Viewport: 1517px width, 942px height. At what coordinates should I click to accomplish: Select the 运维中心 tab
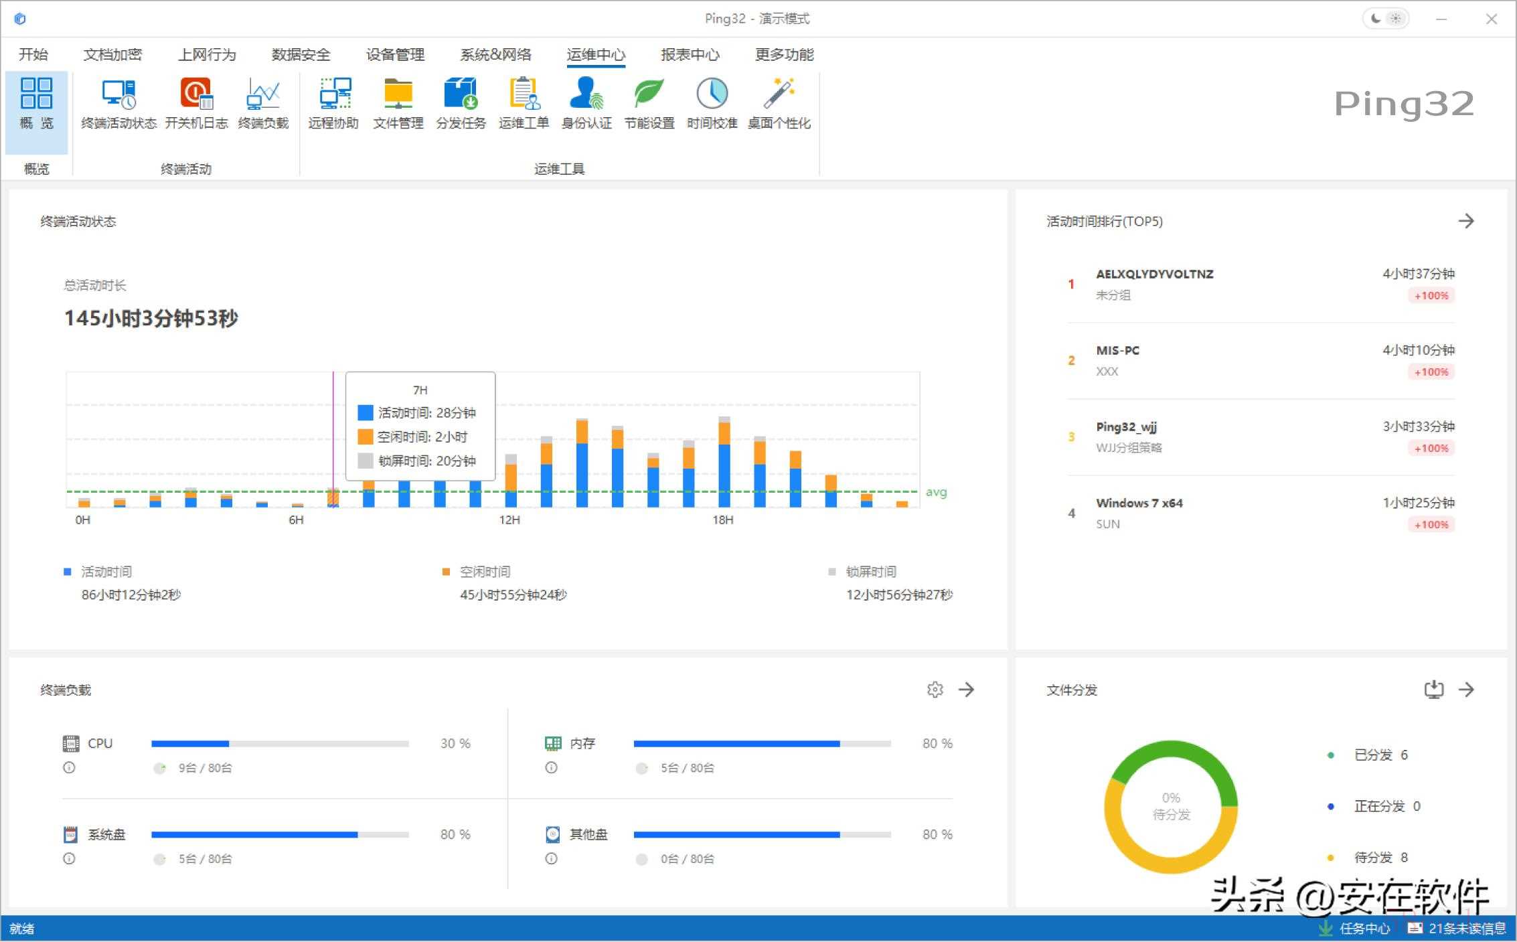596,54
